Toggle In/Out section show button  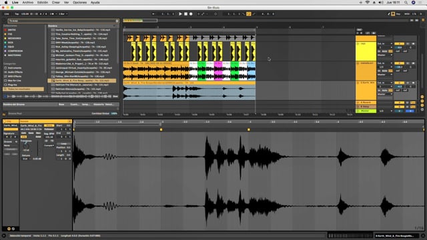click(422, 97)
